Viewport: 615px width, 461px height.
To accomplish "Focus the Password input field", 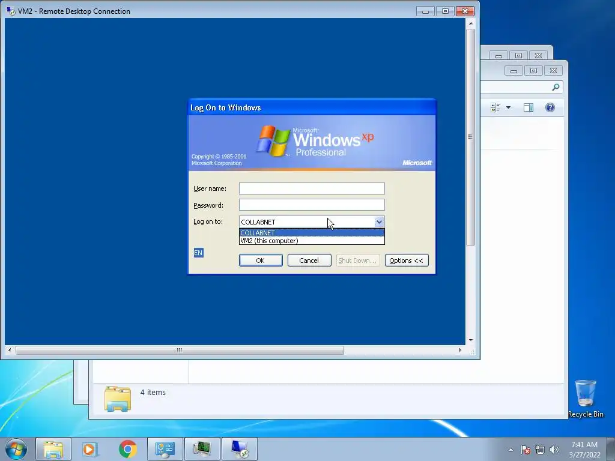I will [x=312, y=205].
